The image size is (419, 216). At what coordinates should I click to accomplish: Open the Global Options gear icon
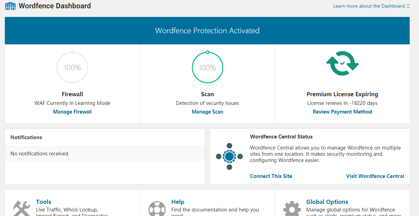tap(292, 209)
